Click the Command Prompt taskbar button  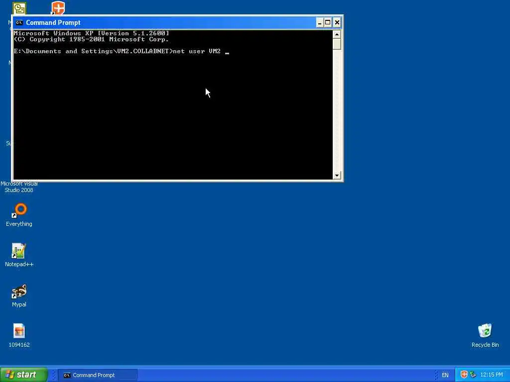click(98, 375)
